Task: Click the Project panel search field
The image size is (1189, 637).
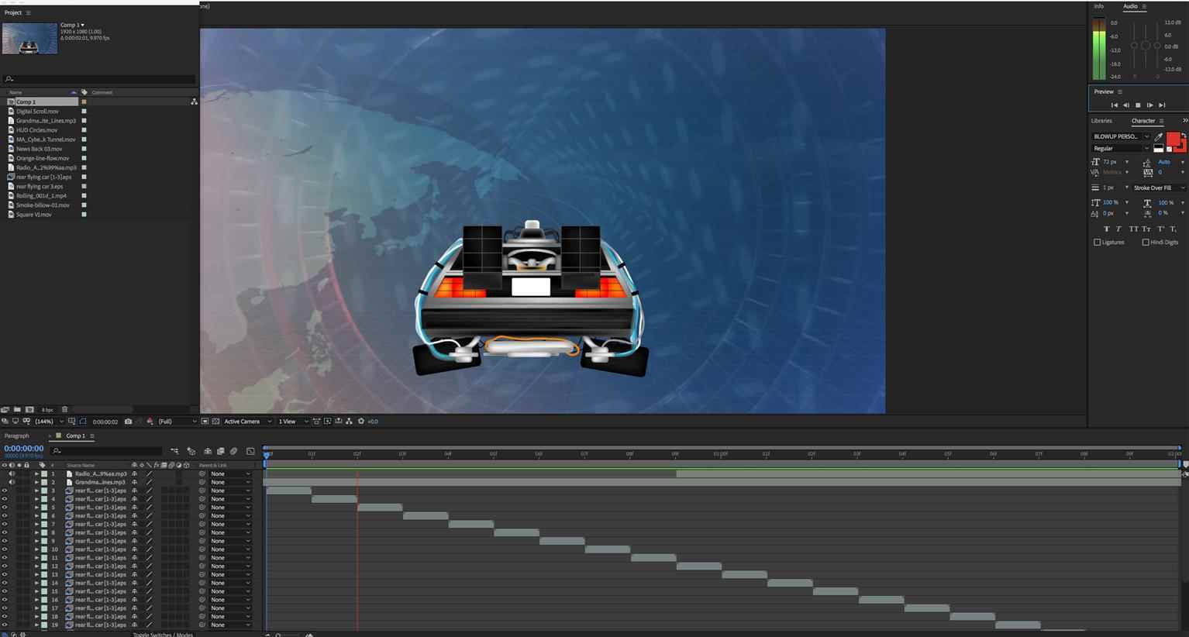Action: pos(99,79)
